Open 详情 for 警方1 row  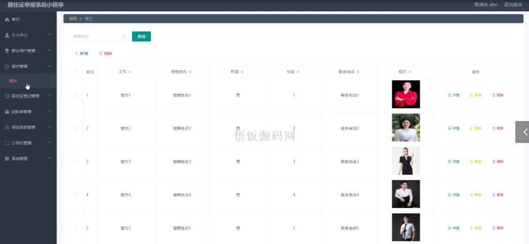click(x=454, y=95)
